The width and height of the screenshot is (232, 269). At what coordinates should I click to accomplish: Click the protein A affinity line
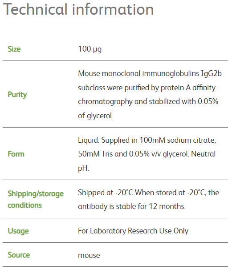click(147, 88)
